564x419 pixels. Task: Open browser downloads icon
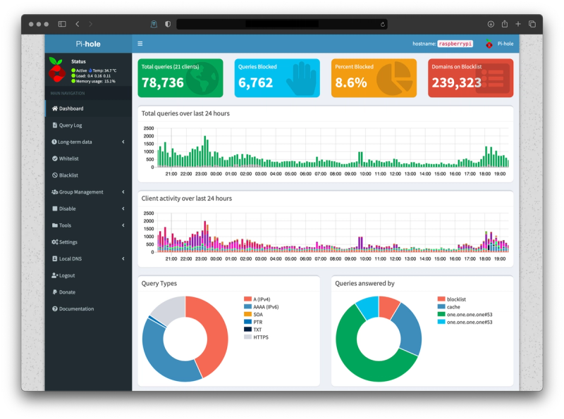click(x=491, y=24)
